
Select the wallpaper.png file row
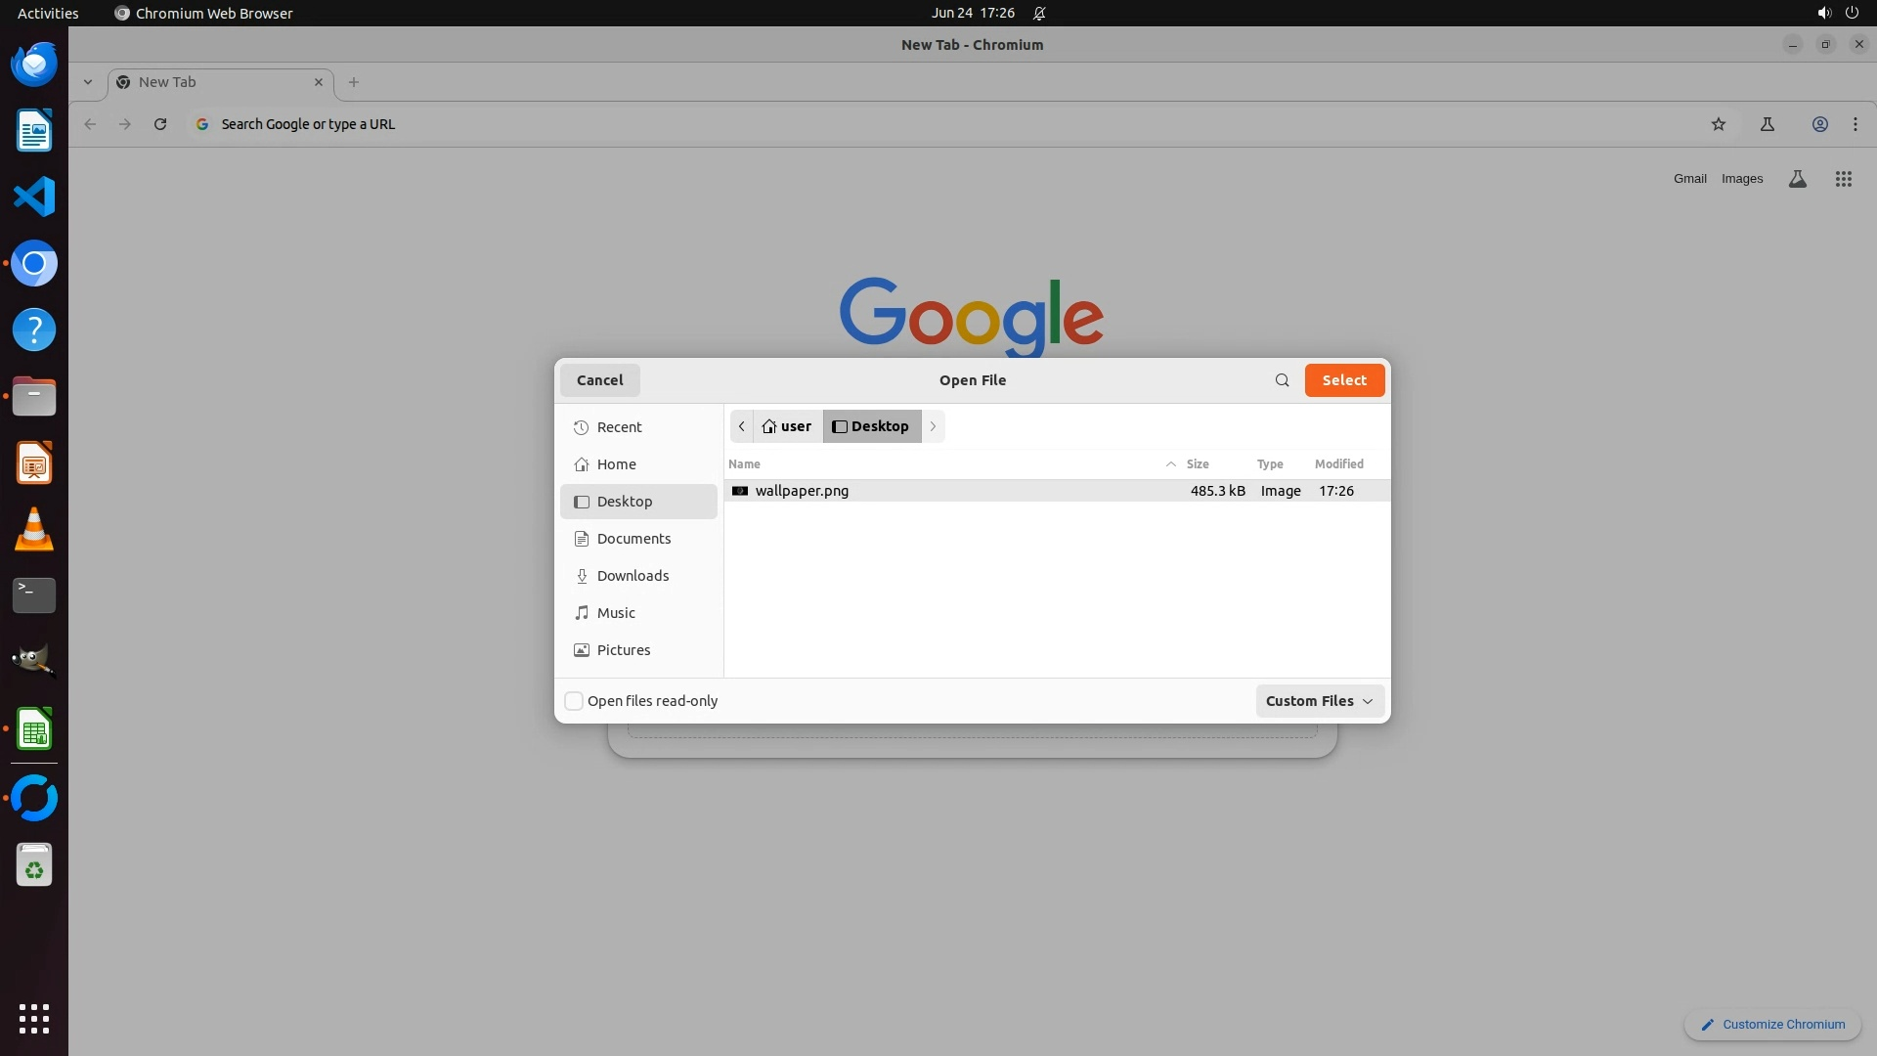(802, 491)
